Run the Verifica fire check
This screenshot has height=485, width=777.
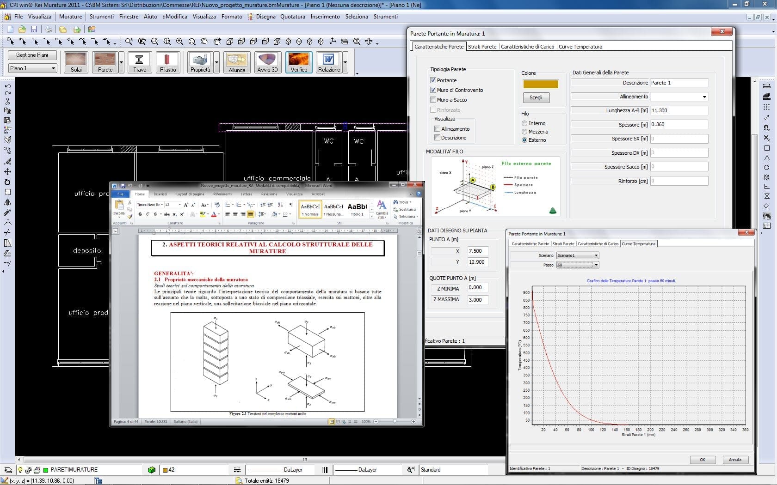(298, 62)
